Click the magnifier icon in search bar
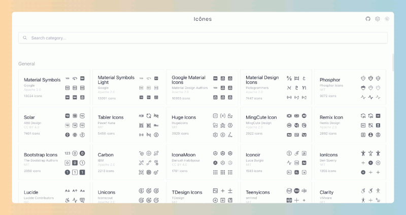 coord(25,37)
